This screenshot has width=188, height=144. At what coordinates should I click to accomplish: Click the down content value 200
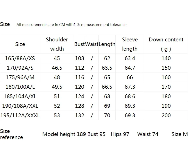pos(166,115)
